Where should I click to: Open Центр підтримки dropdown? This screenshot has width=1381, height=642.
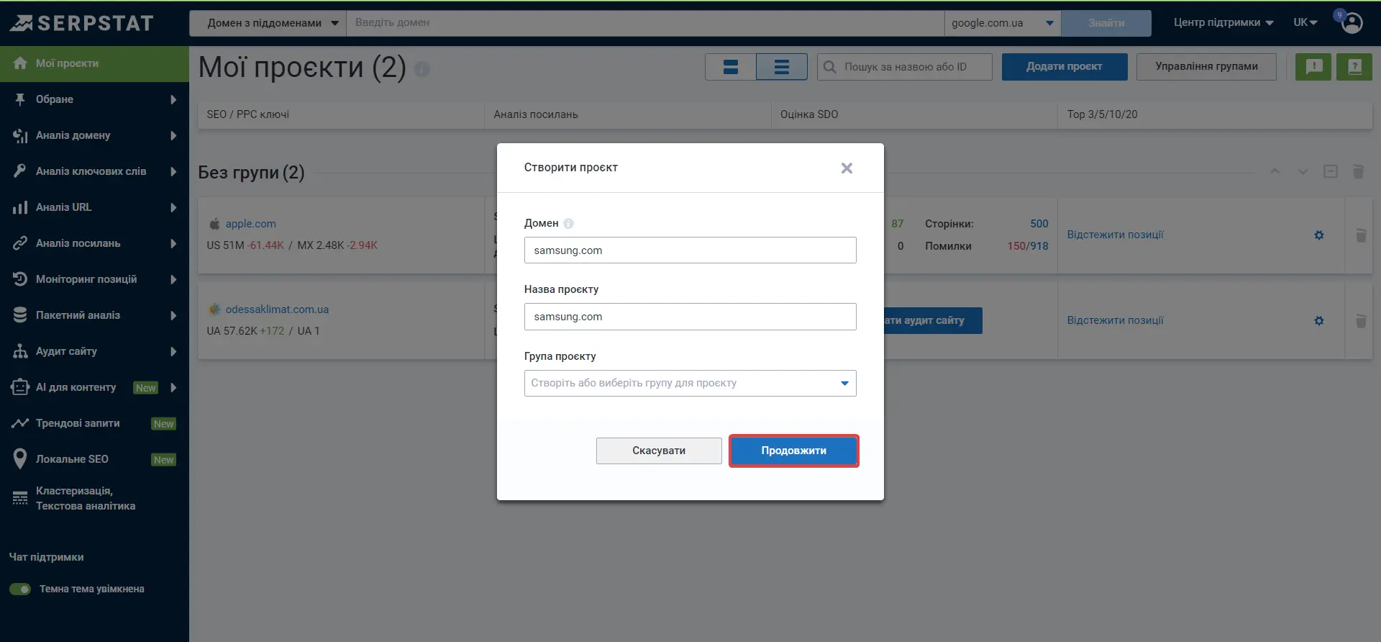pos(1223,23)
